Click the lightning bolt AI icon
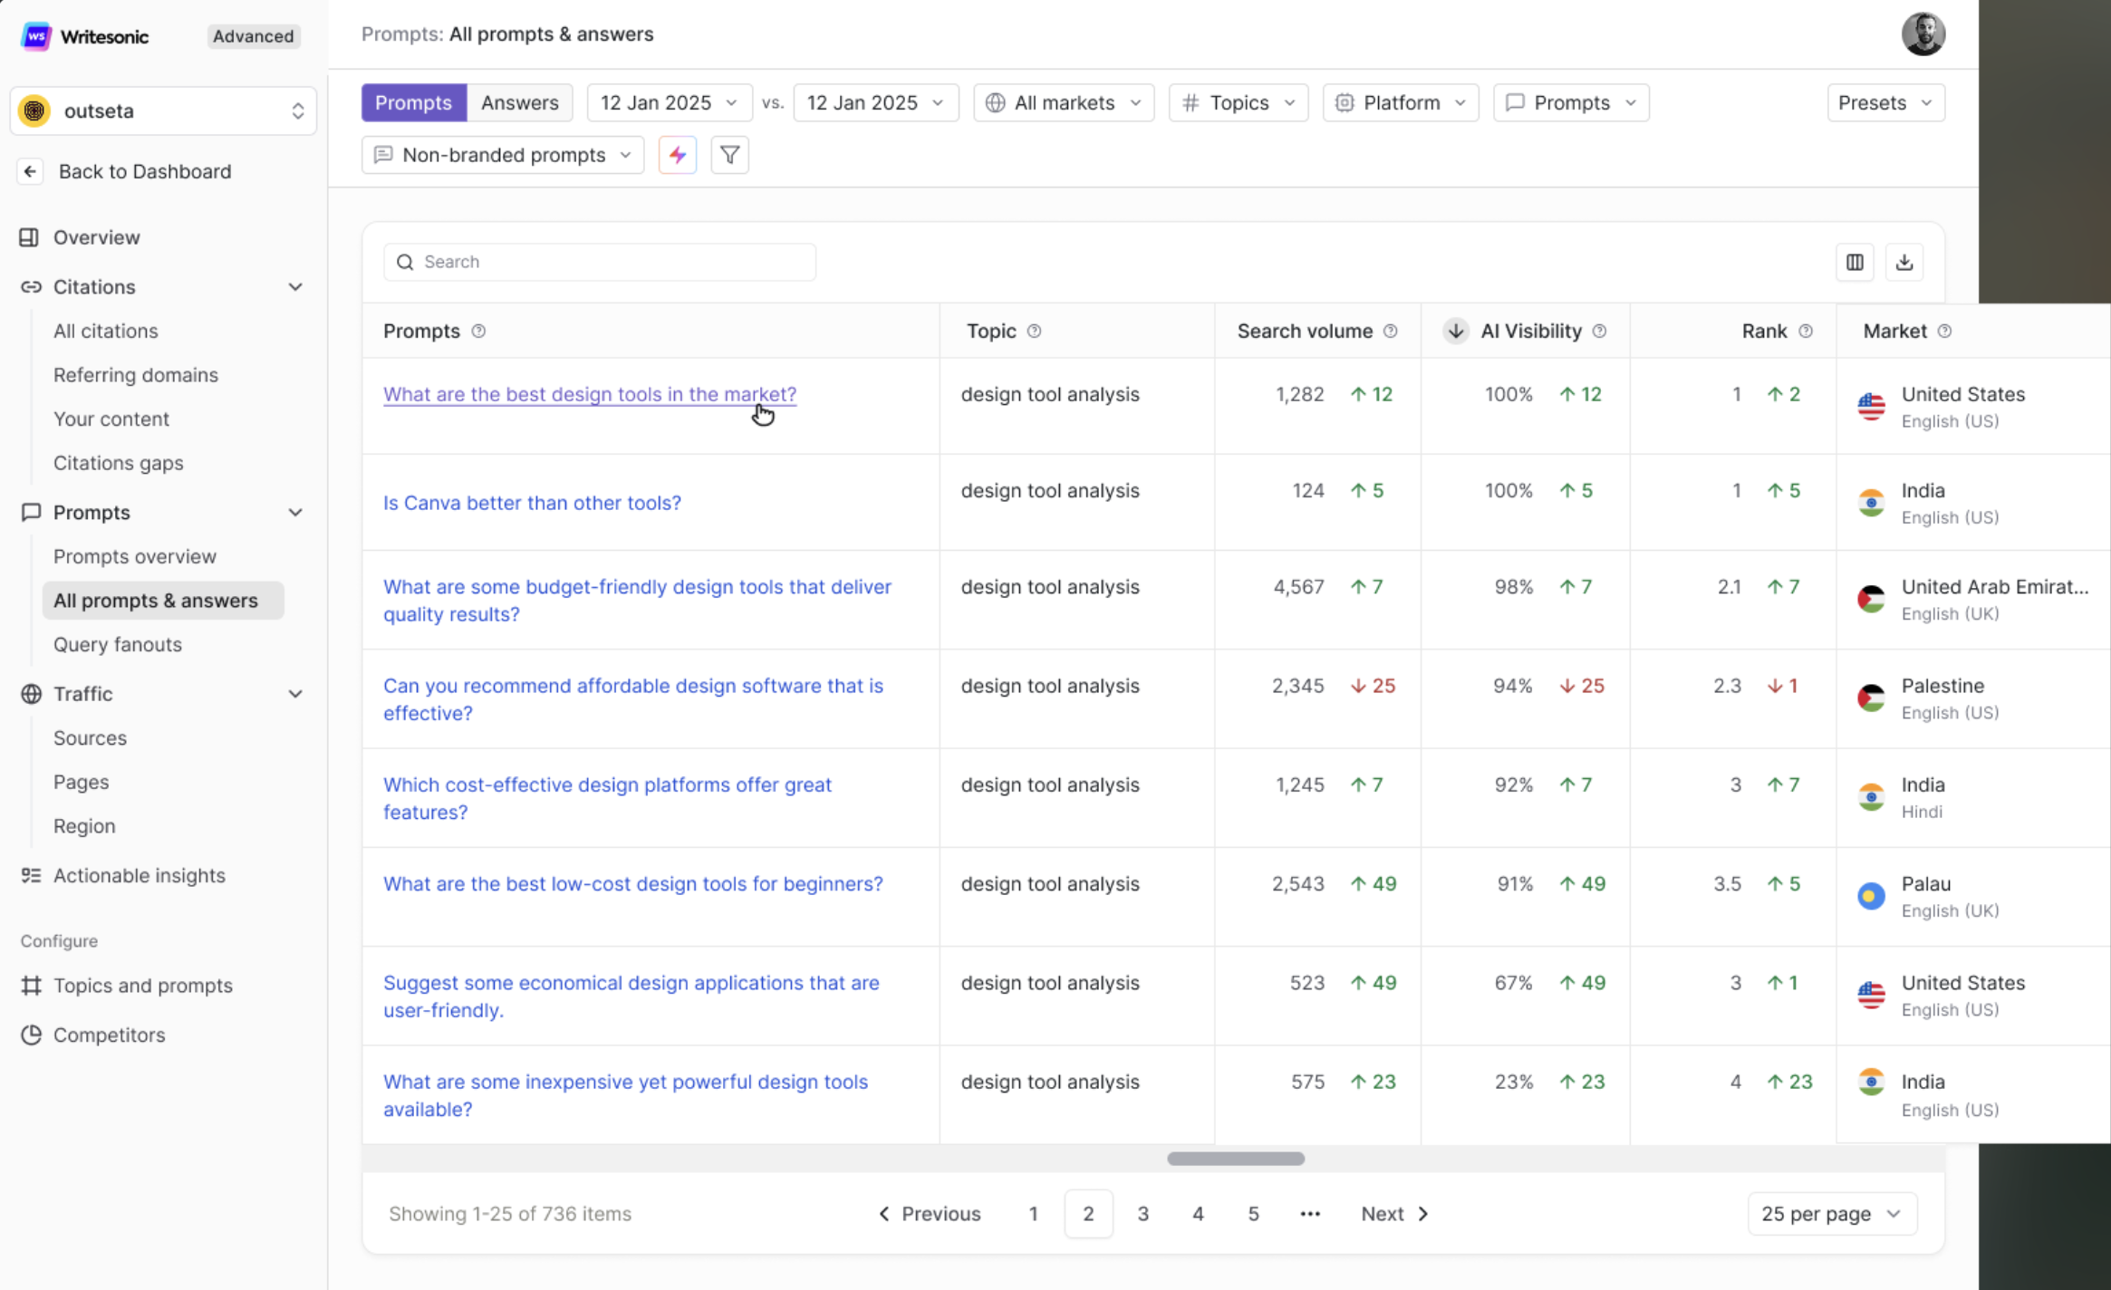Screen dimensions: 2111x1290 click(x=677, y=155)
